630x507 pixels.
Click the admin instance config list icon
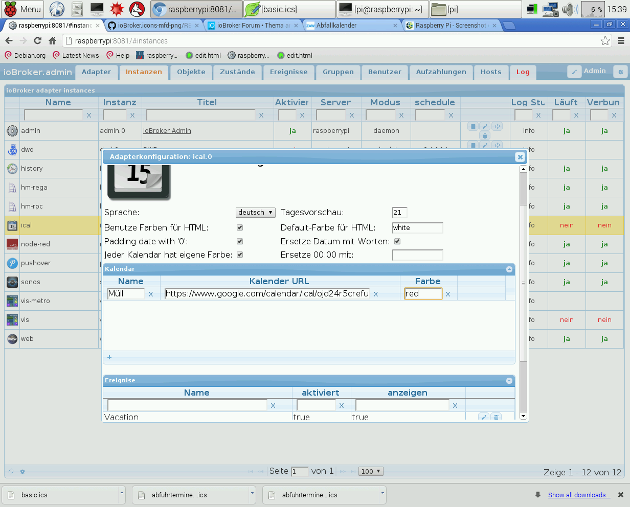pyautogui.click(x=472, y=126)
